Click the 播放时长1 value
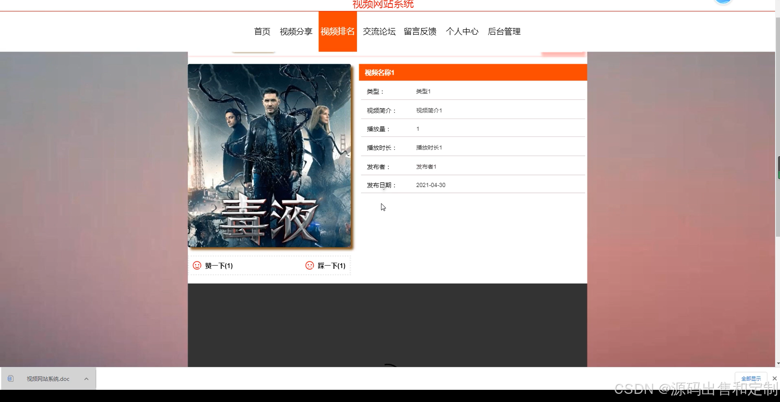This screenshot has height=402, width=780. pyautogui.click(x=429, y=147)
